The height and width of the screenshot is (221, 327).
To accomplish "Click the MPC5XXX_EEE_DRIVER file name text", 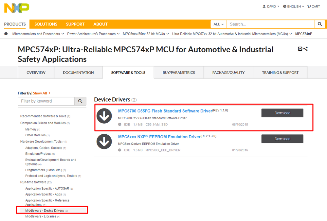I will [x=163, y=150].
